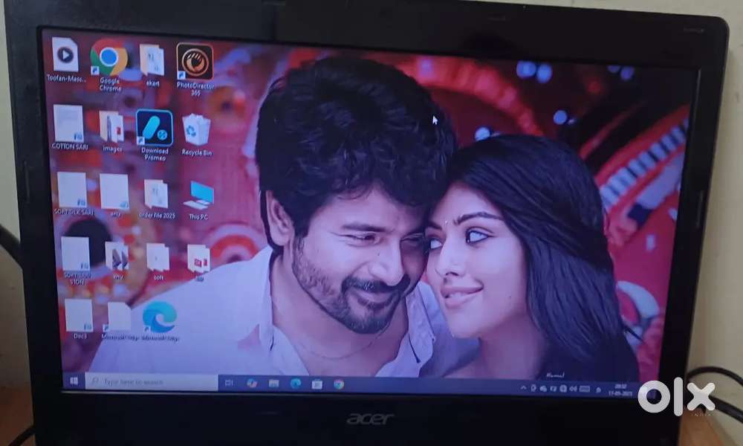Select the COTTON SARI file icon
The image size is (743, 446).
point(68,123)
